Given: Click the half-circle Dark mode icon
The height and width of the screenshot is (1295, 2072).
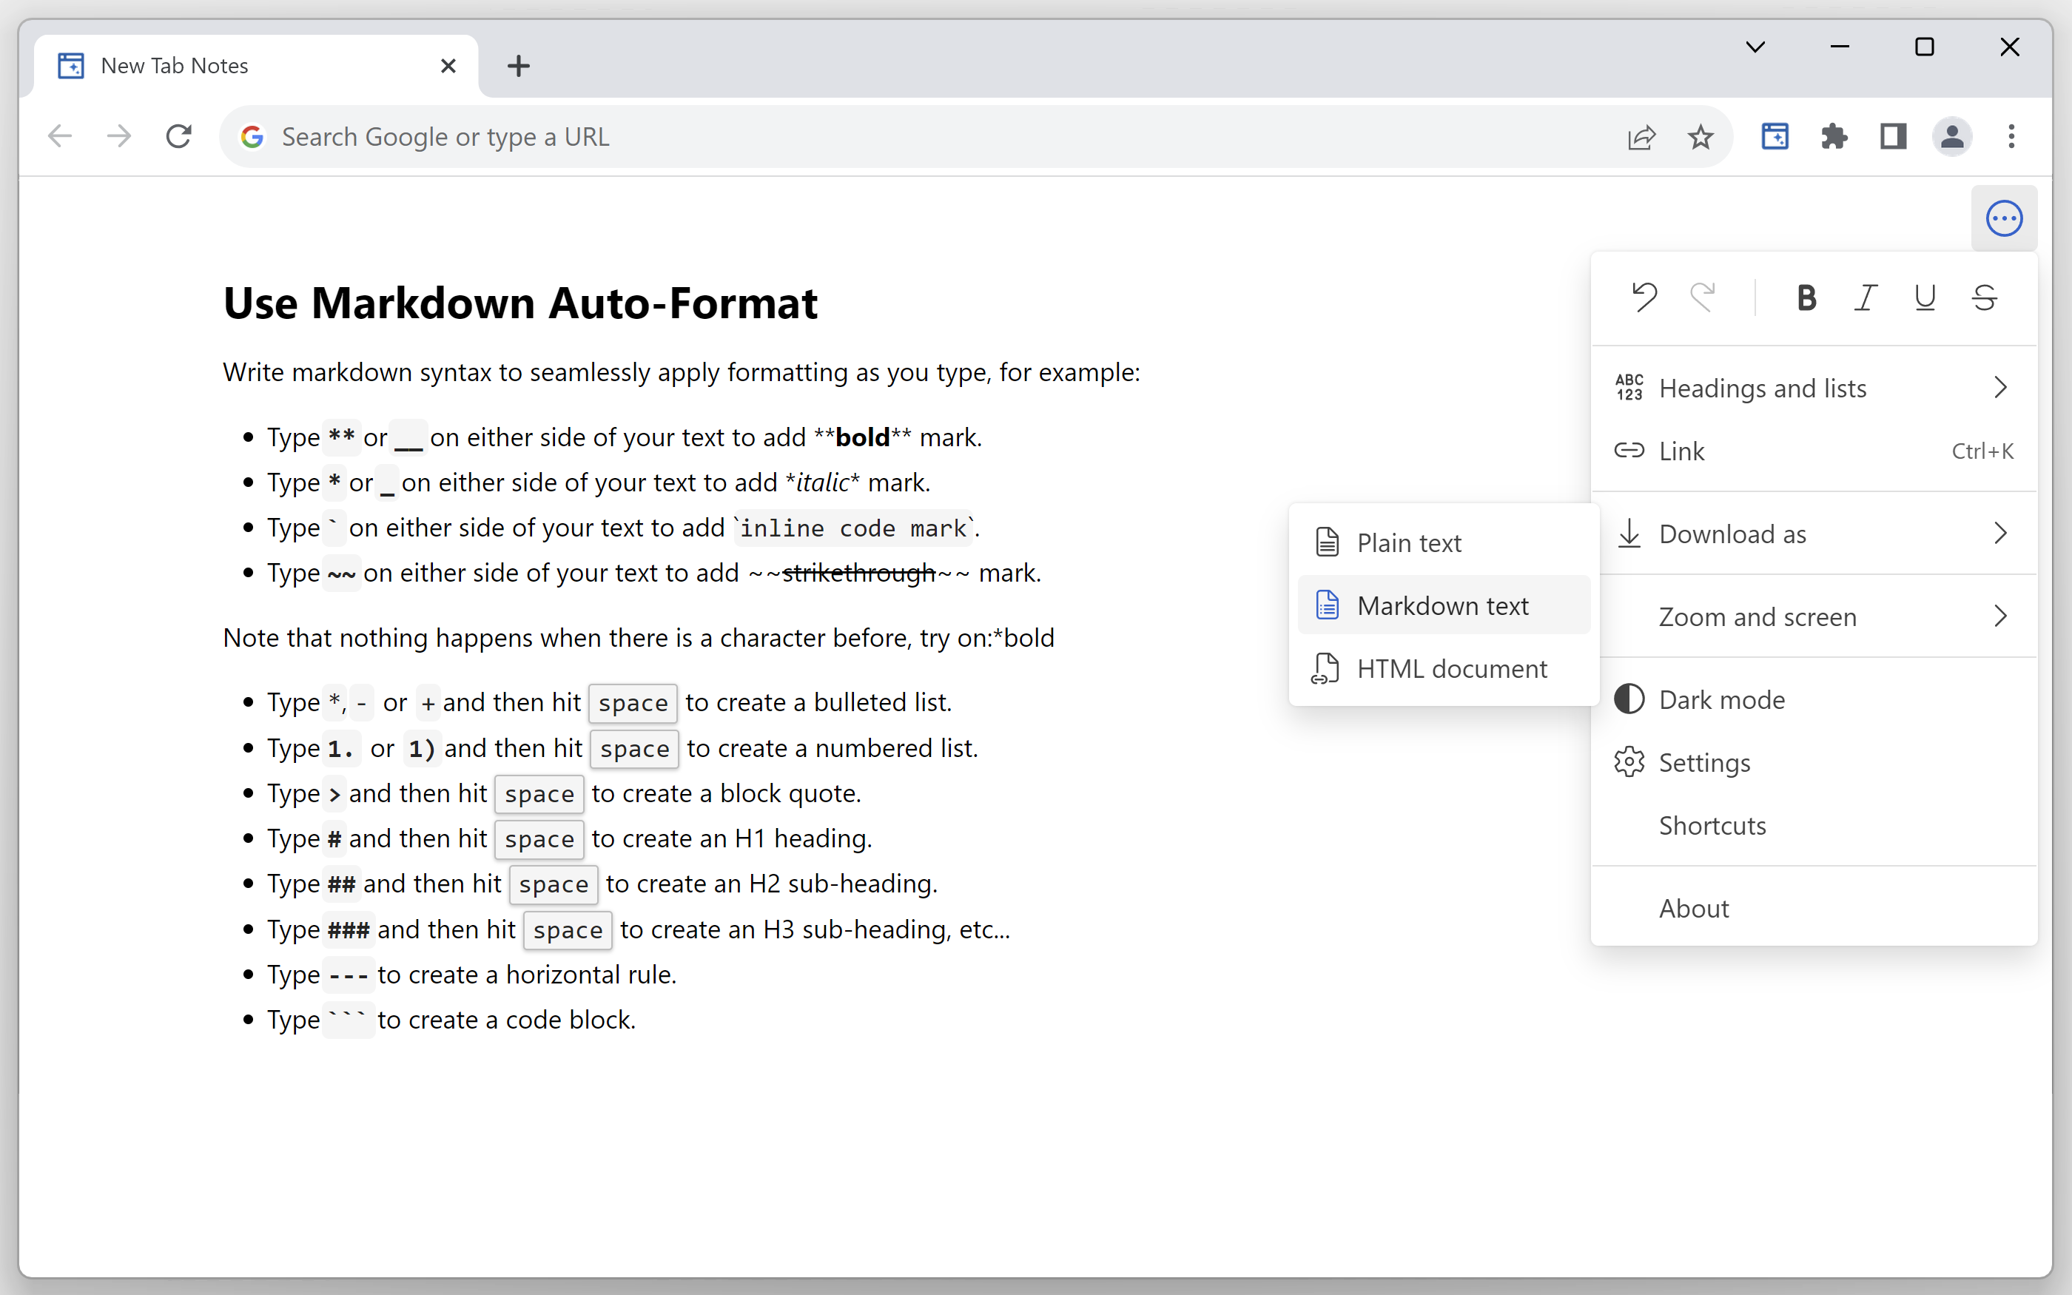Looking at the screenshot, I should click(1629, 700).
